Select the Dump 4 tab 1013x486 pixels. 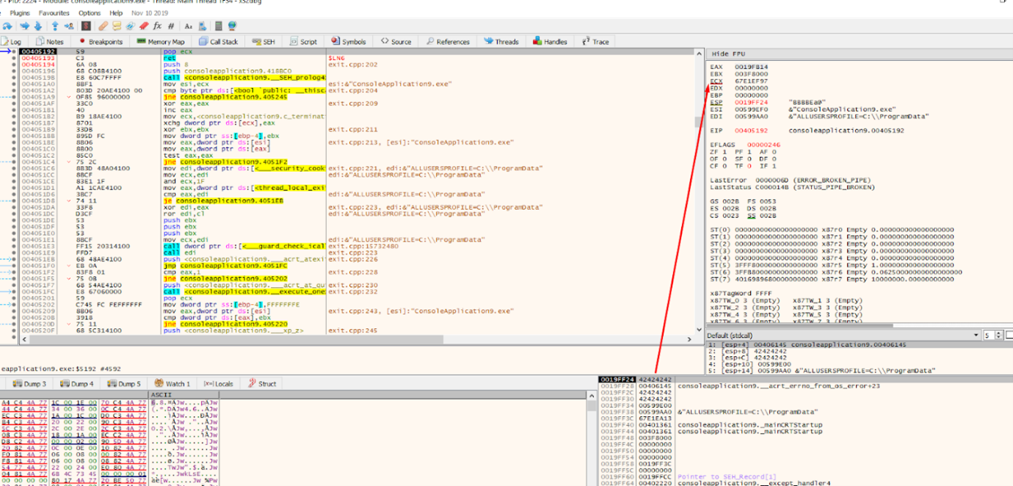click(x=76, y=383)
